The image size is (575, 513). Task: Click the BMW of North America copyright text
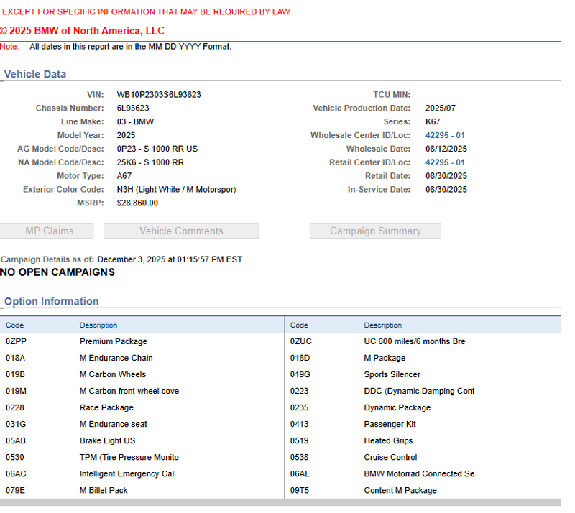(83, 31)
